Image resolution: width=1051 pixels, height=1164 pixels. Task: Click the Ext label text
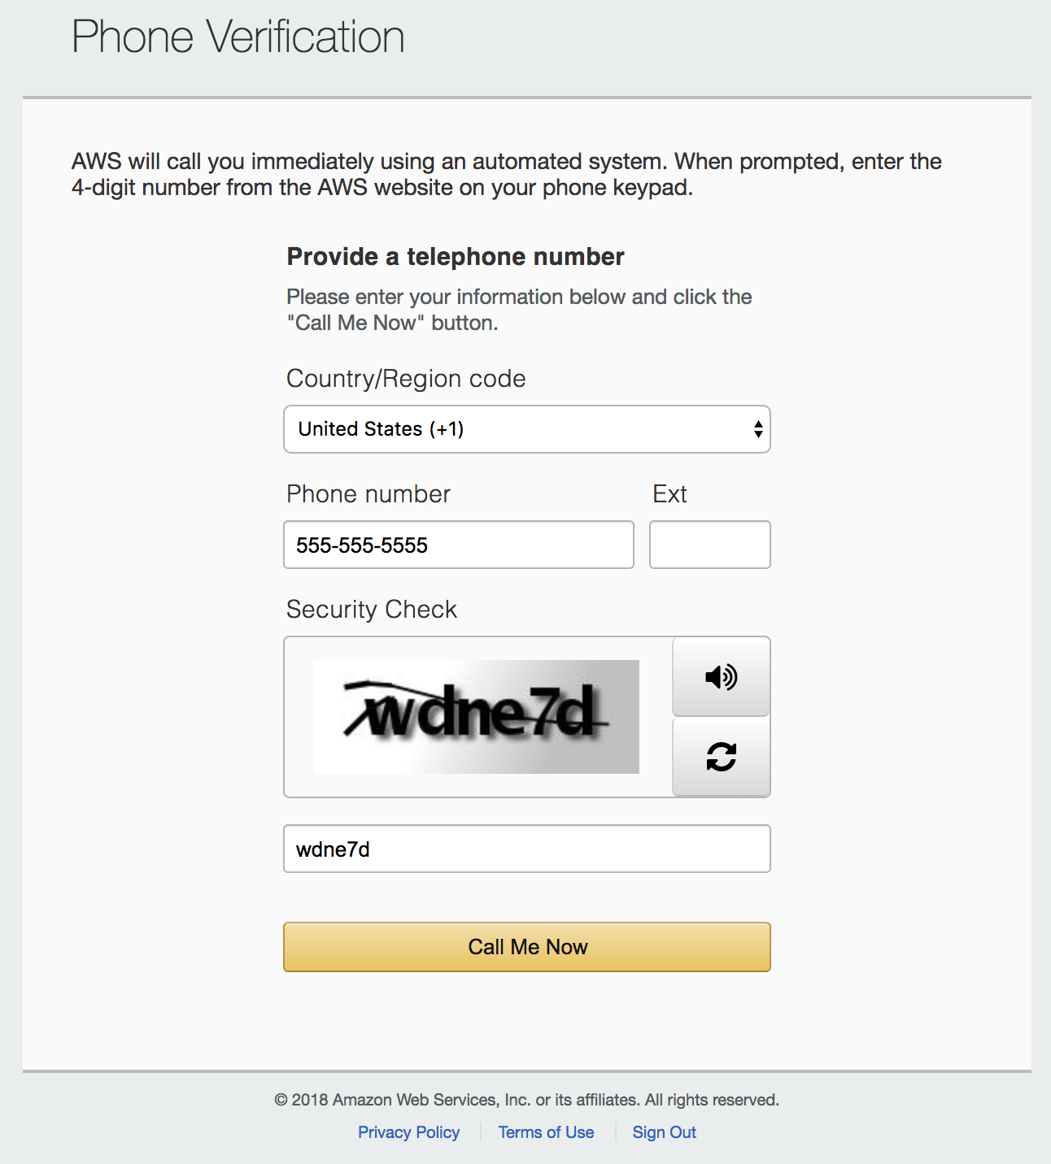[669, 494]
